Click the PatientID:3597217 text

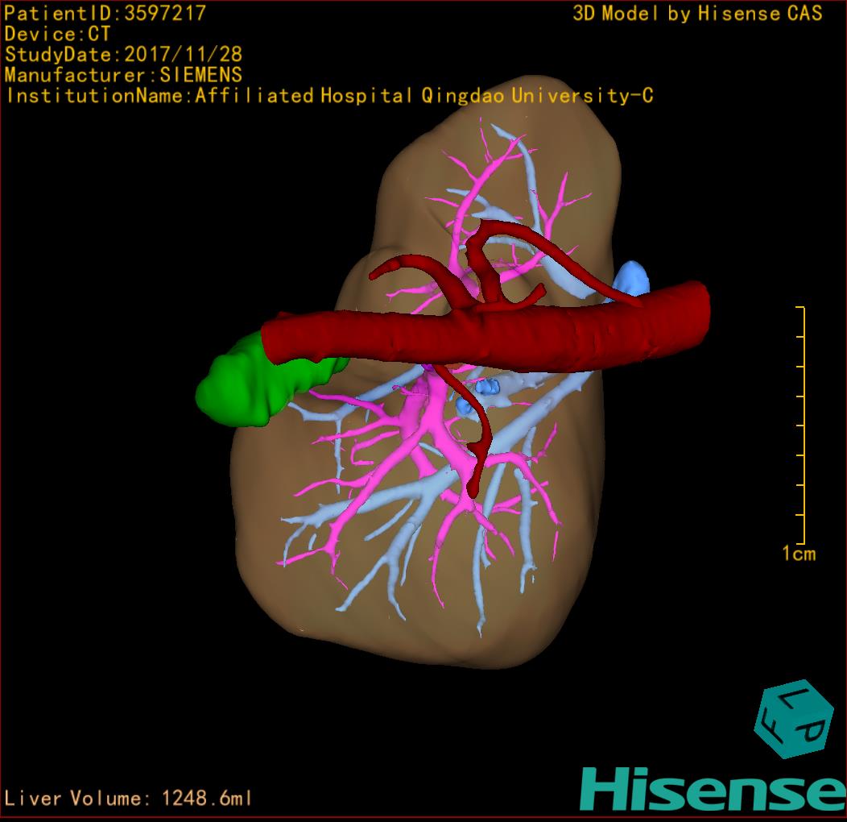105,14
